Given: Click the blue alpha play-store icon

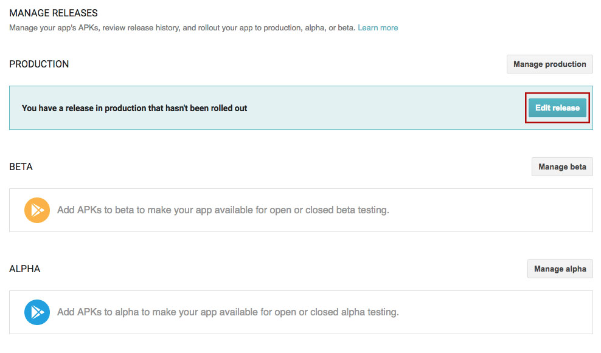Looking at the screenshot, I should coord(36,312).
